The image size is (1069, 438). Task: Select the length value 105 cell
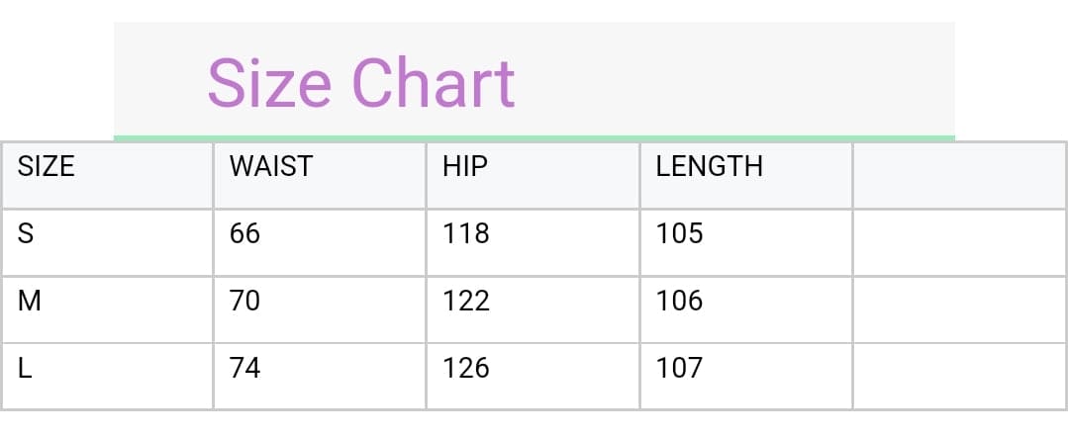tap(745, 242)
